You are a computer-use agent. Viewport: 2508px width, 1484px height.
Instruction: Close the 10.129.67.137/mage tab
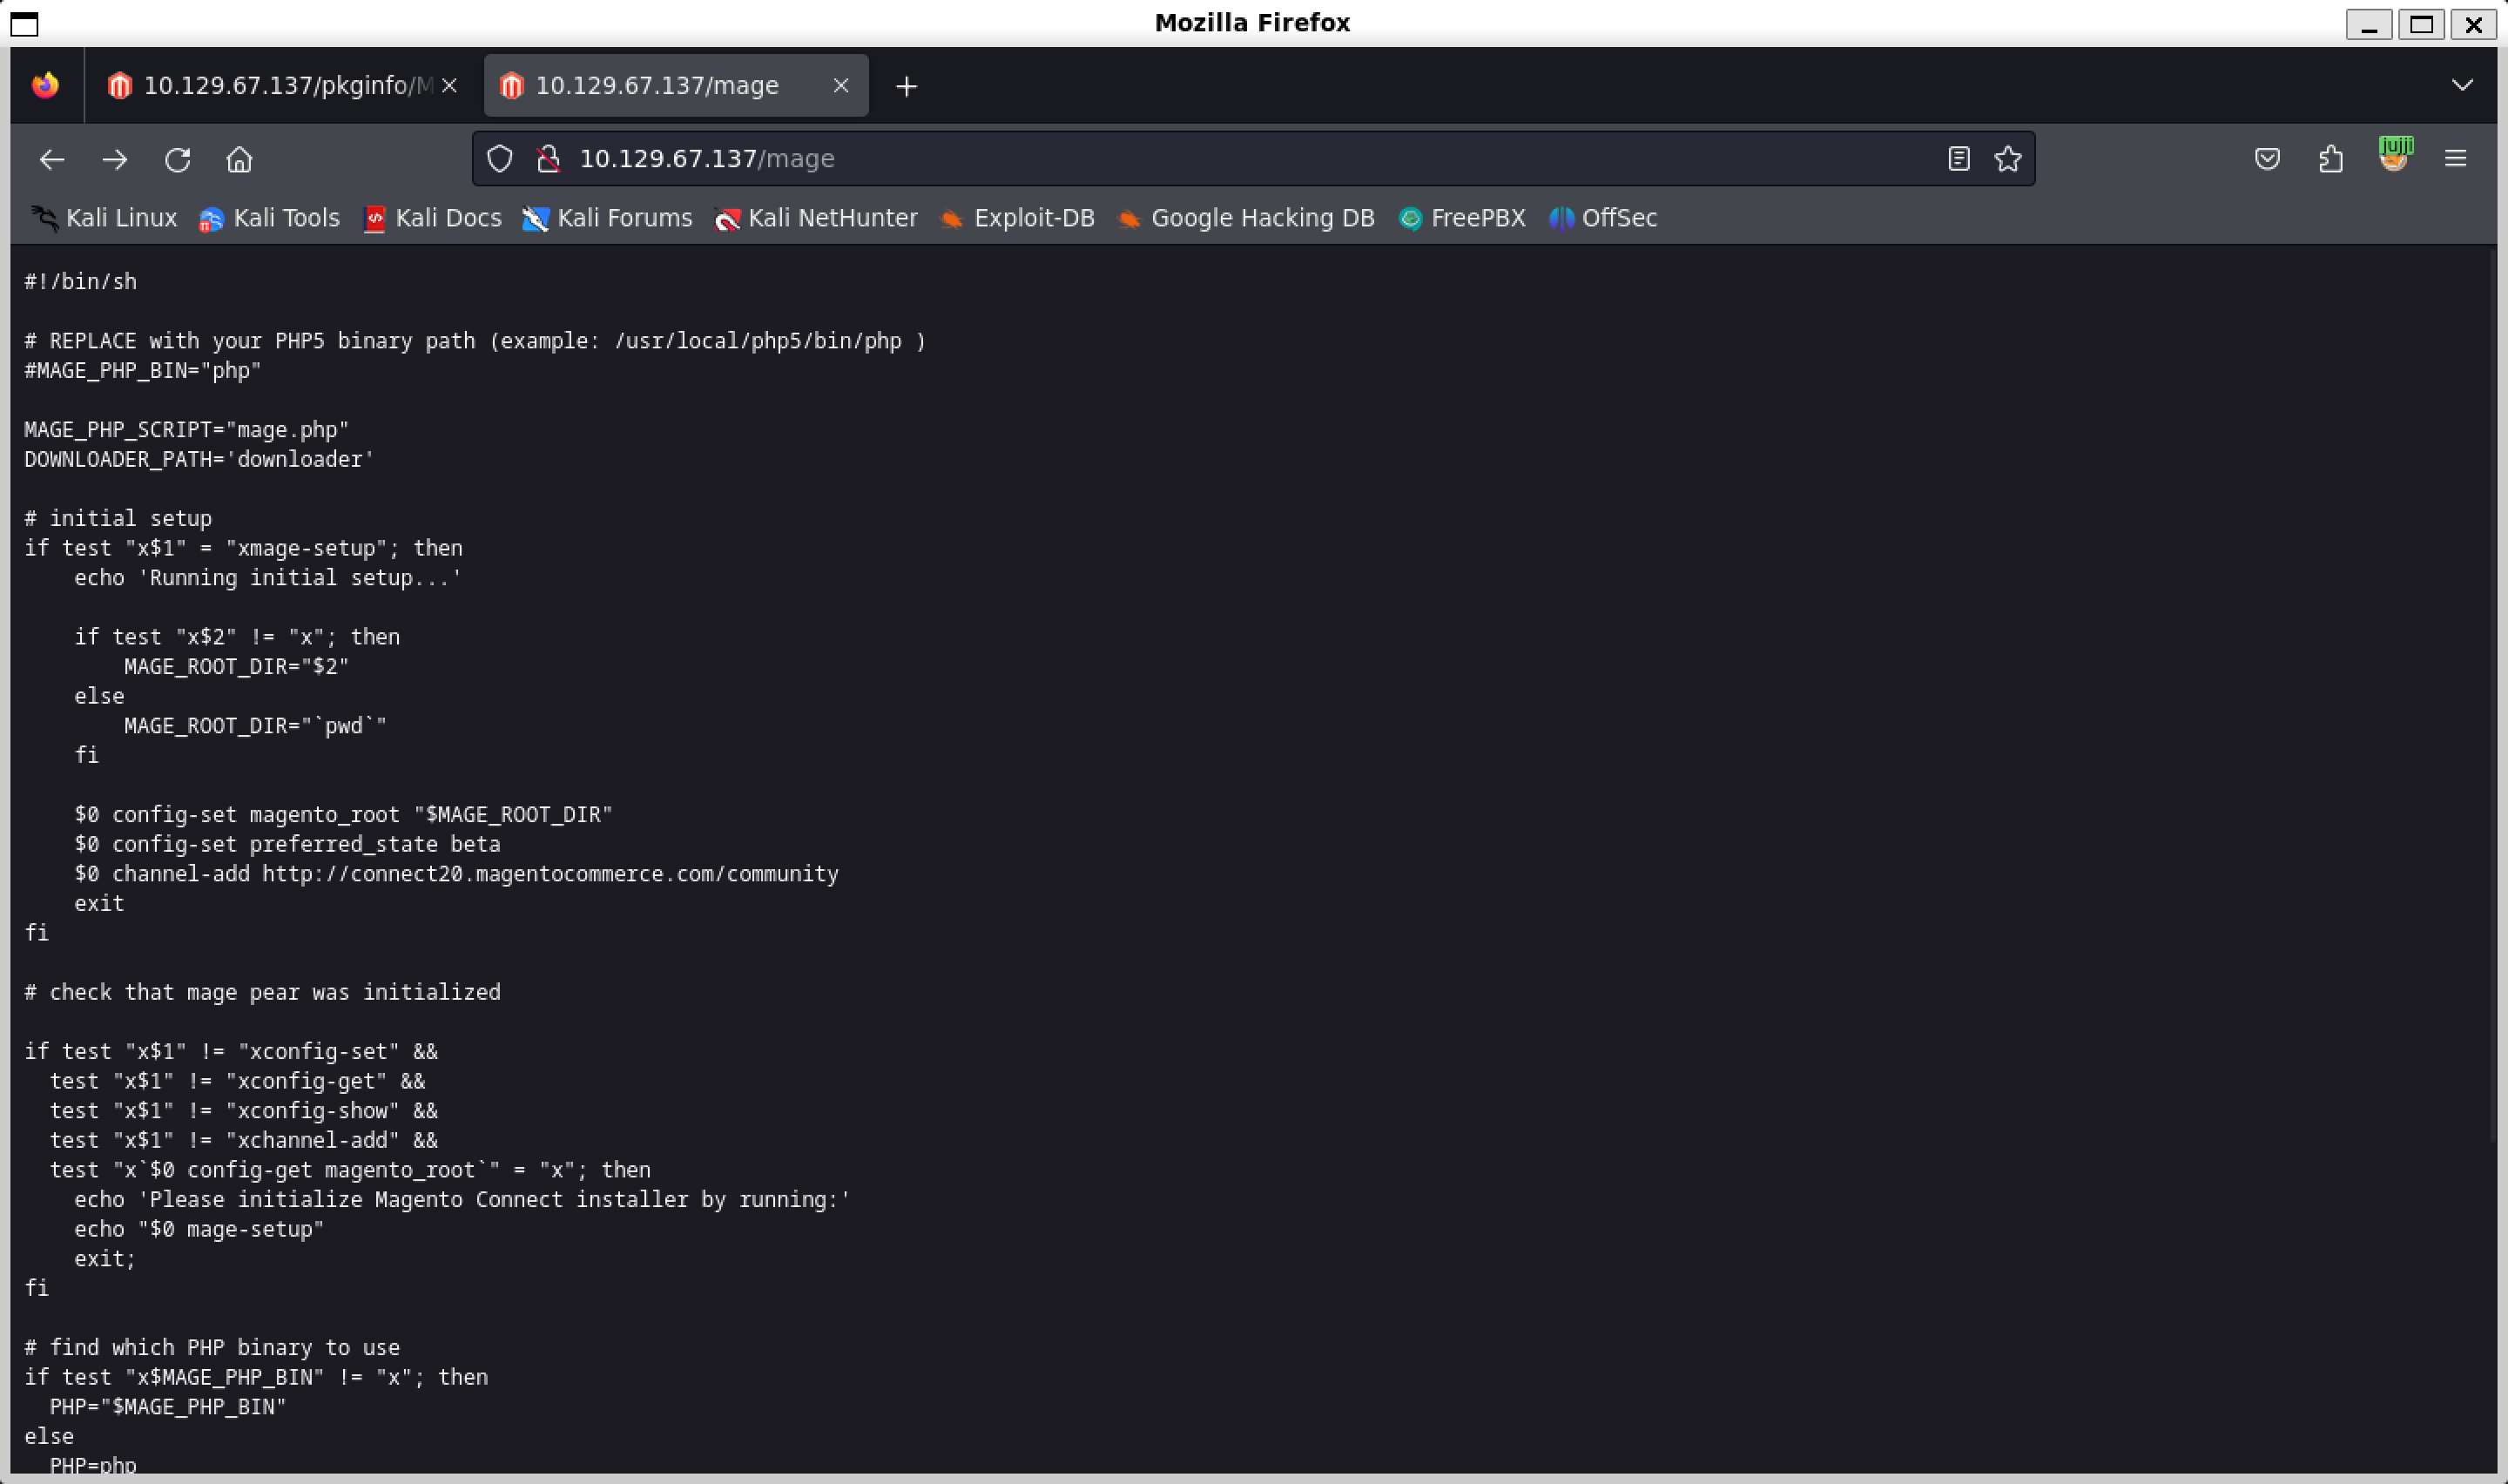tap(840, 86)
